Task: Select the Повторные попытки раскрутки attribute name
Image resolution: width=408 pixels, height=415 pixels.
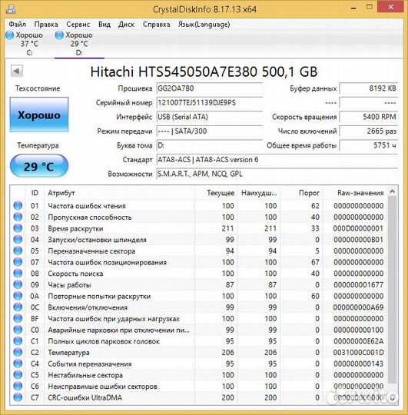Action: 99,296
